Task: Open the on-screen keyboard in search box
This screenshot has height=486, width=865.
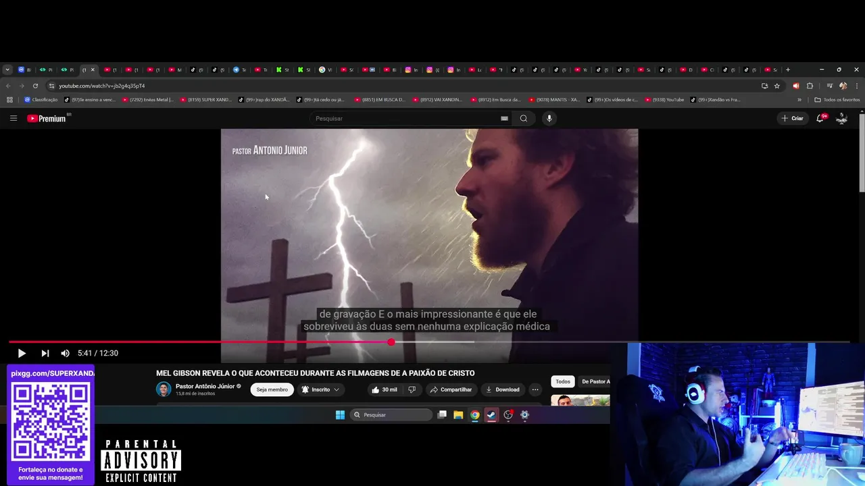Action: tap(504, 118)
